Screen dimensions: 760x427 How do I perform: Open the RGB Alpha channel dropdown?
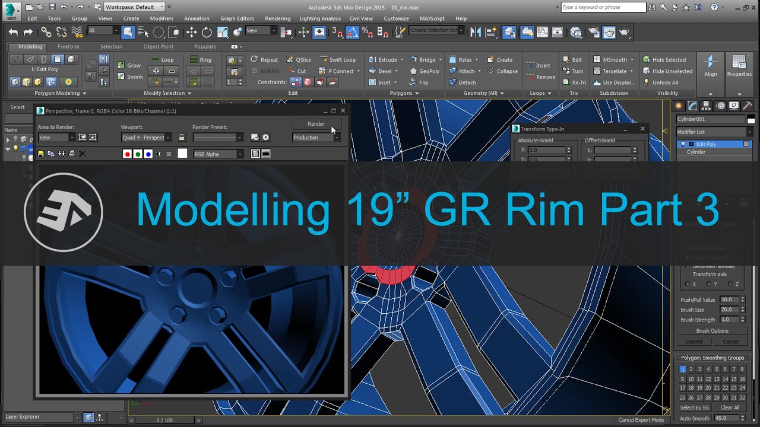[x=218, y=154]
